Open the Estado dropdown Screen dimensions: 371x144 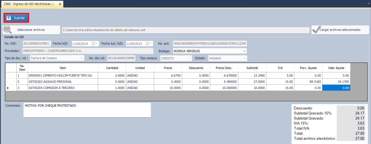click(244, 58)
